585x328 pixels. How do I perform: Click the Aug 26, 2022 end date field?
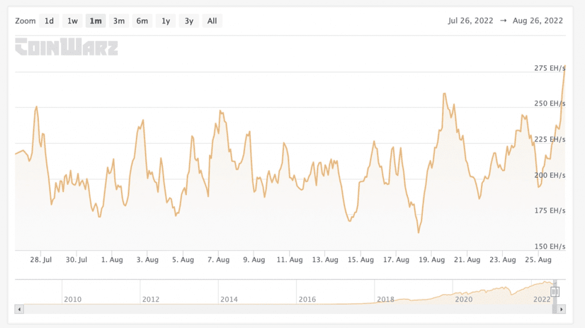tap(538, 21)
